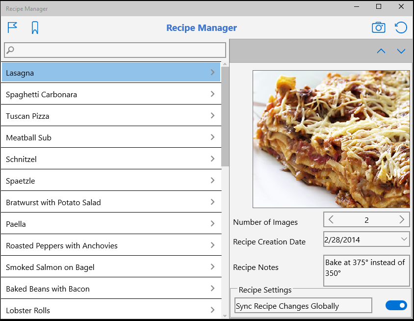Toggle Sync Recipe Changes Globally switch
The height and width of the screenshot is (321, 414).
coord(396,305)
